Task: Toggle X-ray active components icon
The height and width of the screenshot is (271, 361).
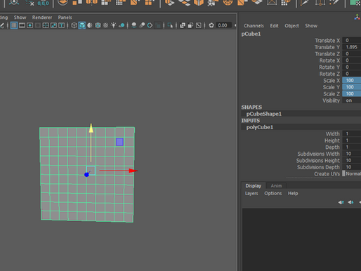Action: pyautogui.click(x=190, y=25)
